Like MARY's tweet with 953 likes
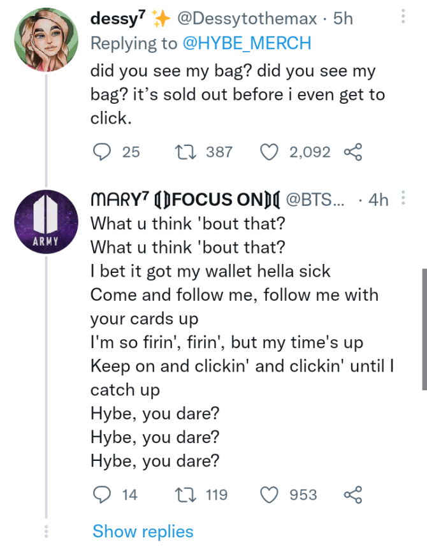 270,494
